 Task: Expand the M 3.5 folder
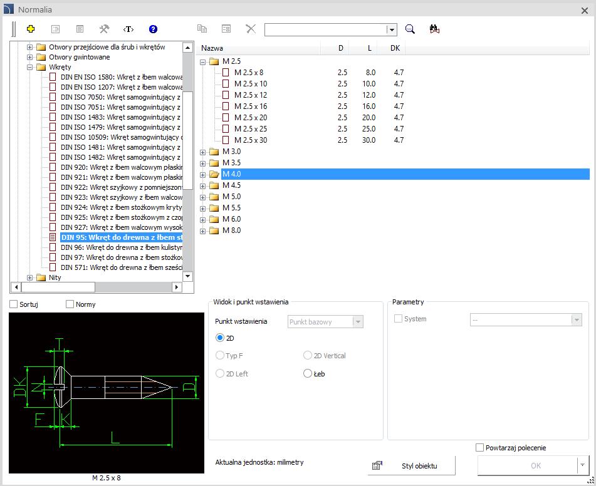point(202,163)
